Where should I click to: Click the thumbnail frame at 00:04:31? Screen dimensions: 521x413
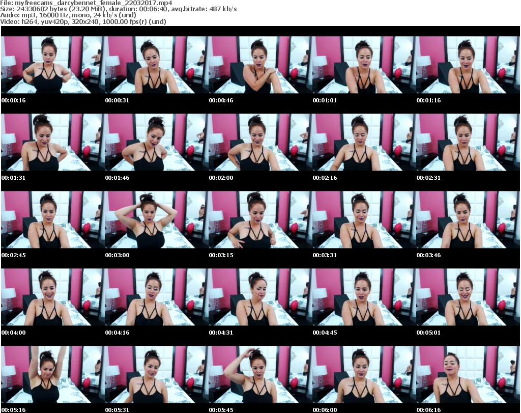(x=260, y=297)
